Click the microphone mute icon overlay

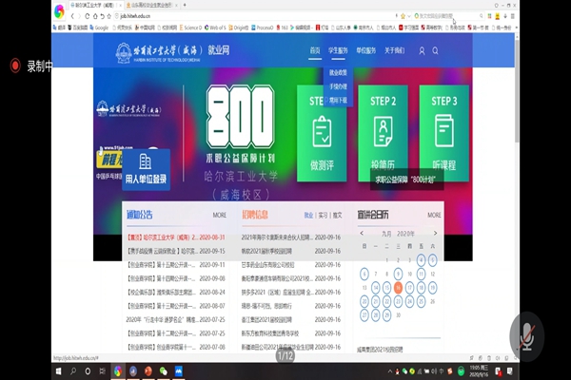pyautogui.click(x=526, y=336)
